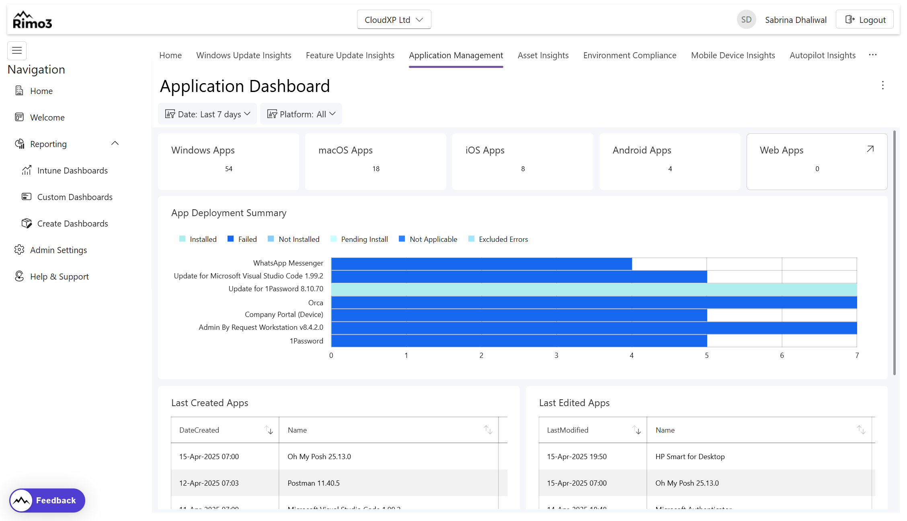This screenshot has width=907, height=521.
Task: Open the CloudXP Ltd tenant dropdown
Action: tap(394, 20)
